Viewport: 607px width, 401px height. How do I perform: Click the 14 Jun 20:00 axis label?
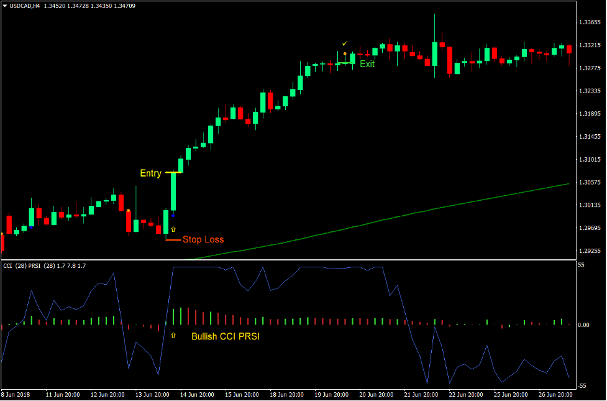[x=197, y=394]
